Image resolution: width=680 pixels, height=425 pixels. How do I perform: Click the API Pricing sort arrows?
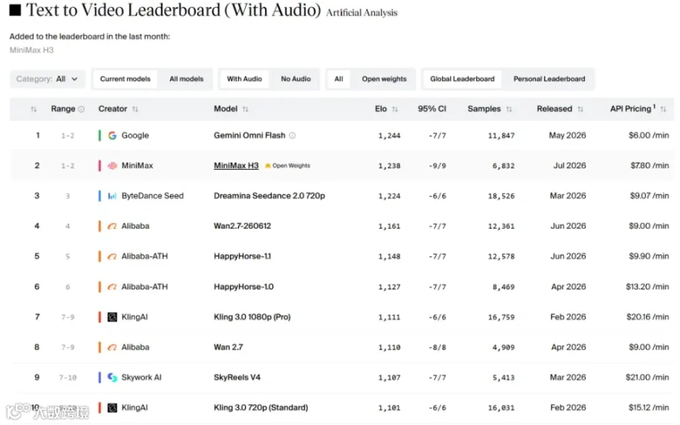663,109
